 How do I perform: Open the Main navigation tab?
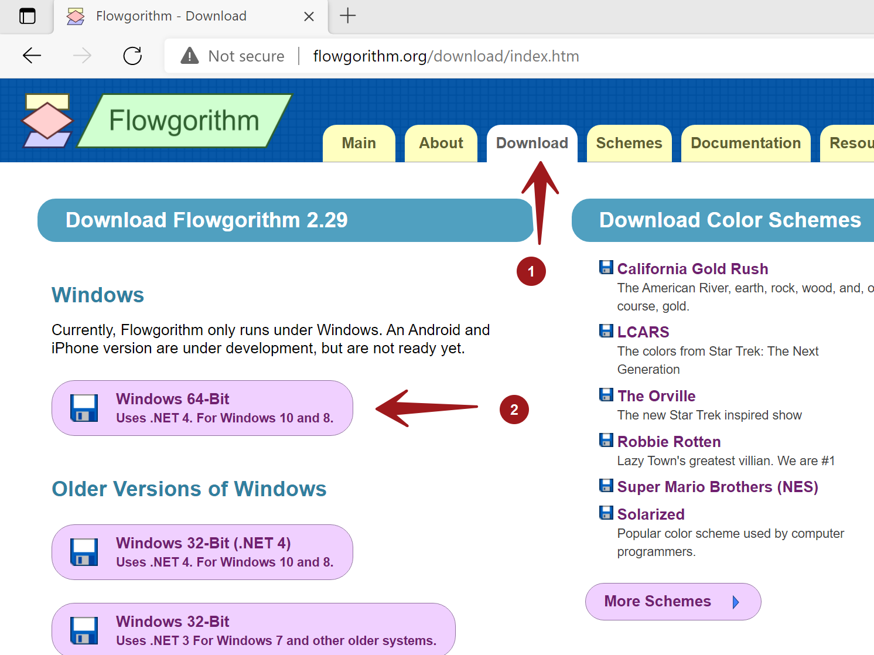pos(359,144)
